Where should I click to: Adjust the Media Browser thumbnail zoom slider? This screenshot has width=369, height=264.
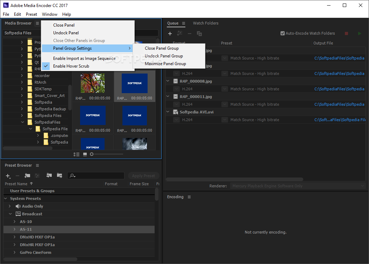coord(92,154)
